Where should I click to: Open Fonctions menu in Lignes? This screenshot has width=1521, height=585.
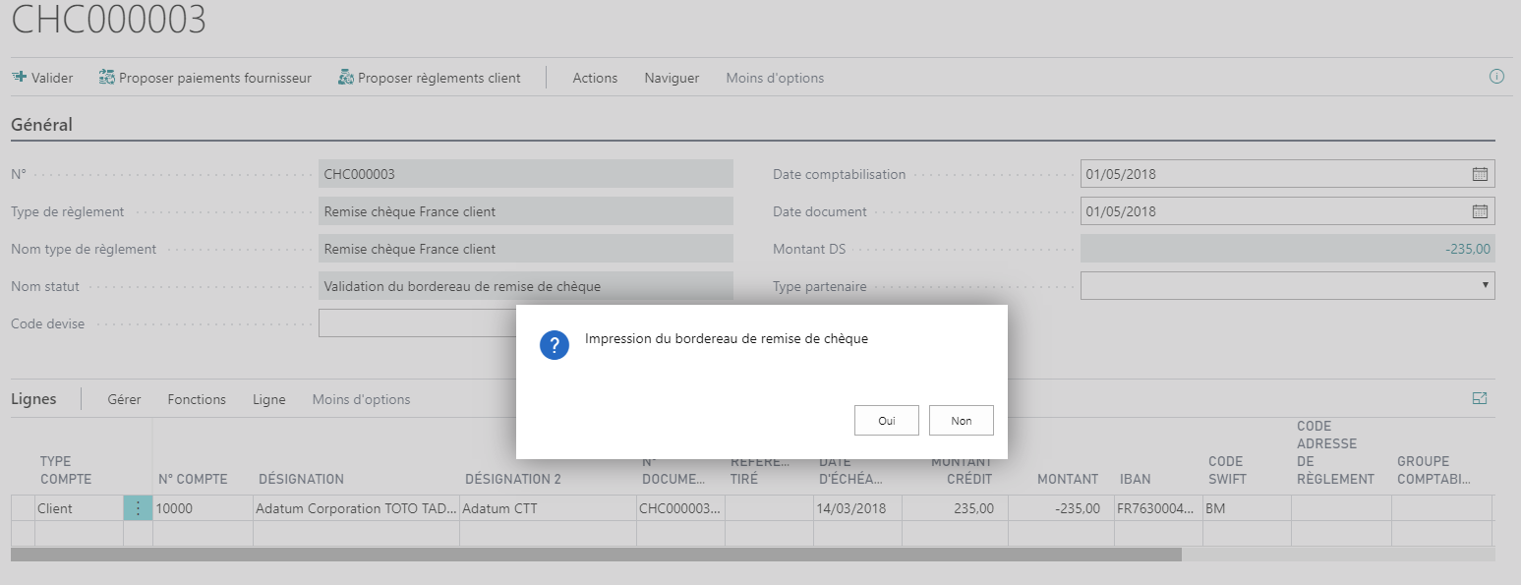coord(197,399)
